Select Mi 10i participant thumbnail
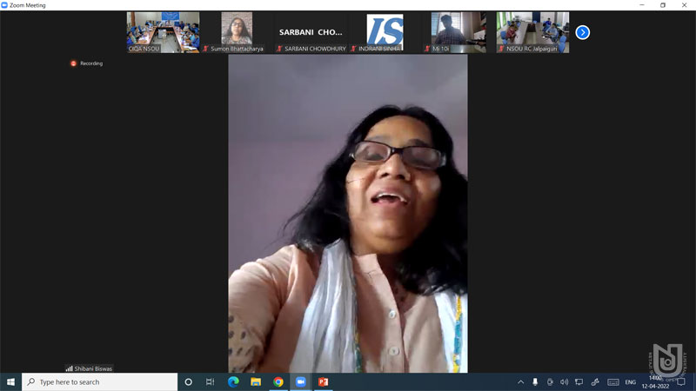This screenshot has width=696, height=391. 458,32
